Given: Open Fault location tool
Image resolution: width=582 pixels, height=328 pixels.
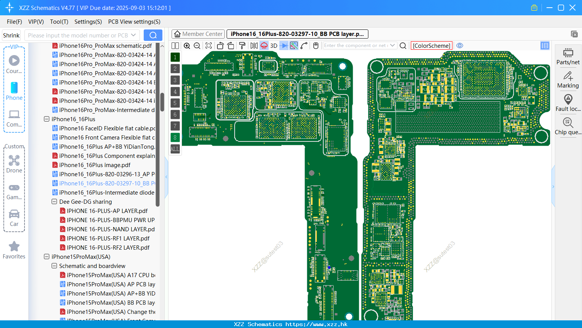Looking at the screenshot, I should [568, 103].
